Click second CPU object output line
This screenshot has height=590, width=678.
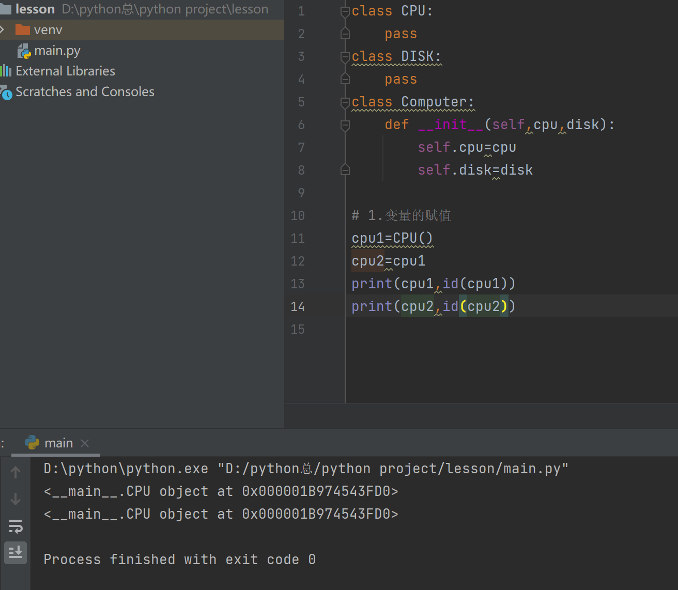221,514
